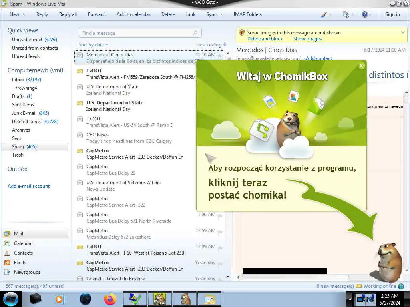Click Show images link
The width and height of the screenshot is (410, 307).
307,39
